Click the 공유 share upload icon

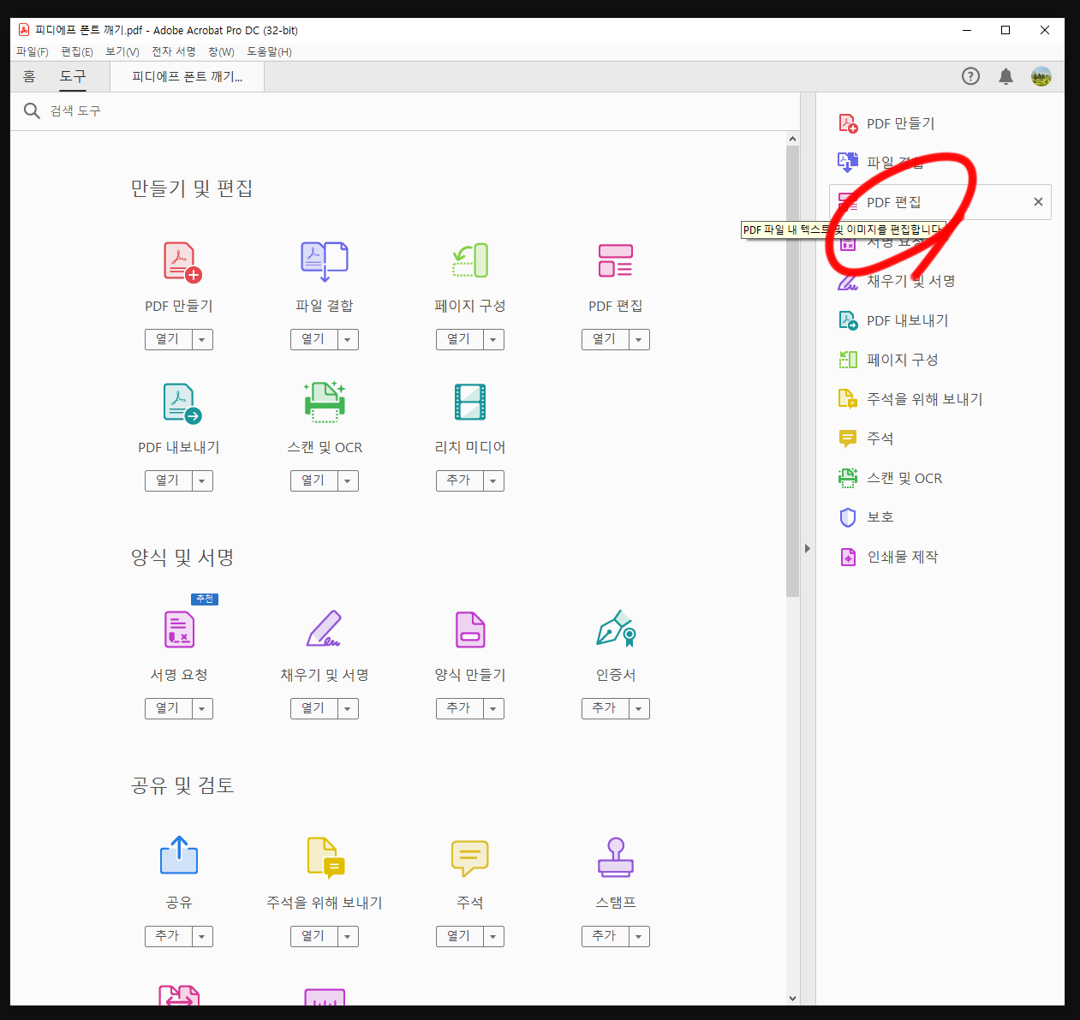pyautogui.click(x=179, y=856)
